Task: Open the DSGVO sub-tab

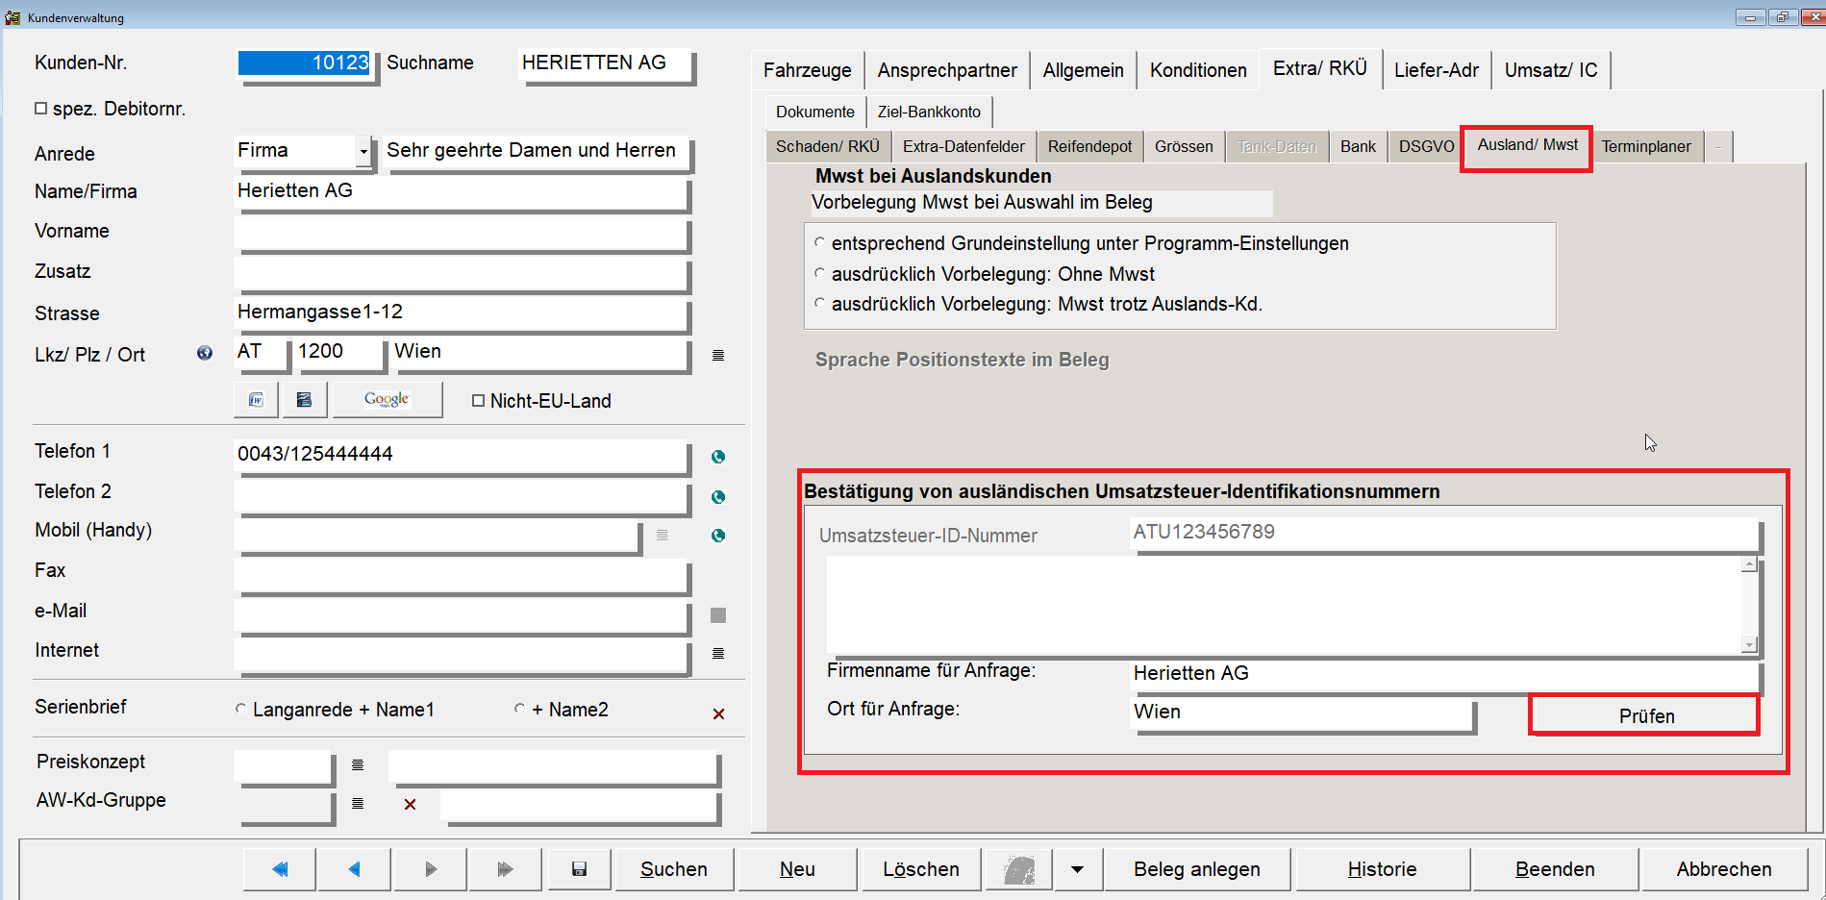Action: [x=1427, y=146]
